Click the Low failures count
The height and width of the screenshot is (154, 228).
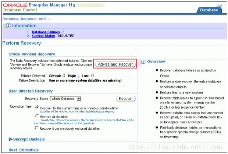click(x=92, y=76)
